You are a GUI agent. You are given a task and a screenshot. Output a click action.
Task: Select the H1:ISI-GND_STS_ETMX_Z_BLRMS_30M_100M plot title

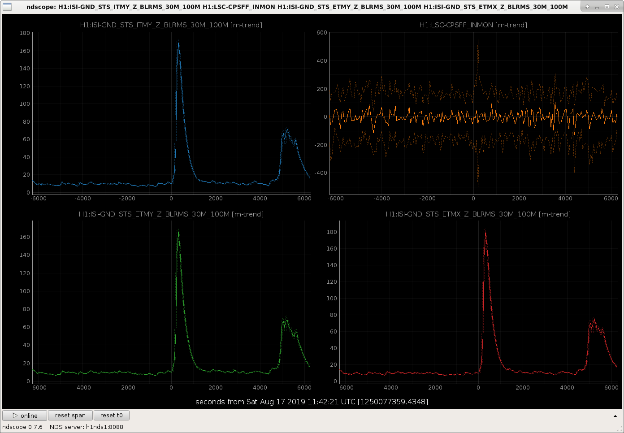coord(478,214)
